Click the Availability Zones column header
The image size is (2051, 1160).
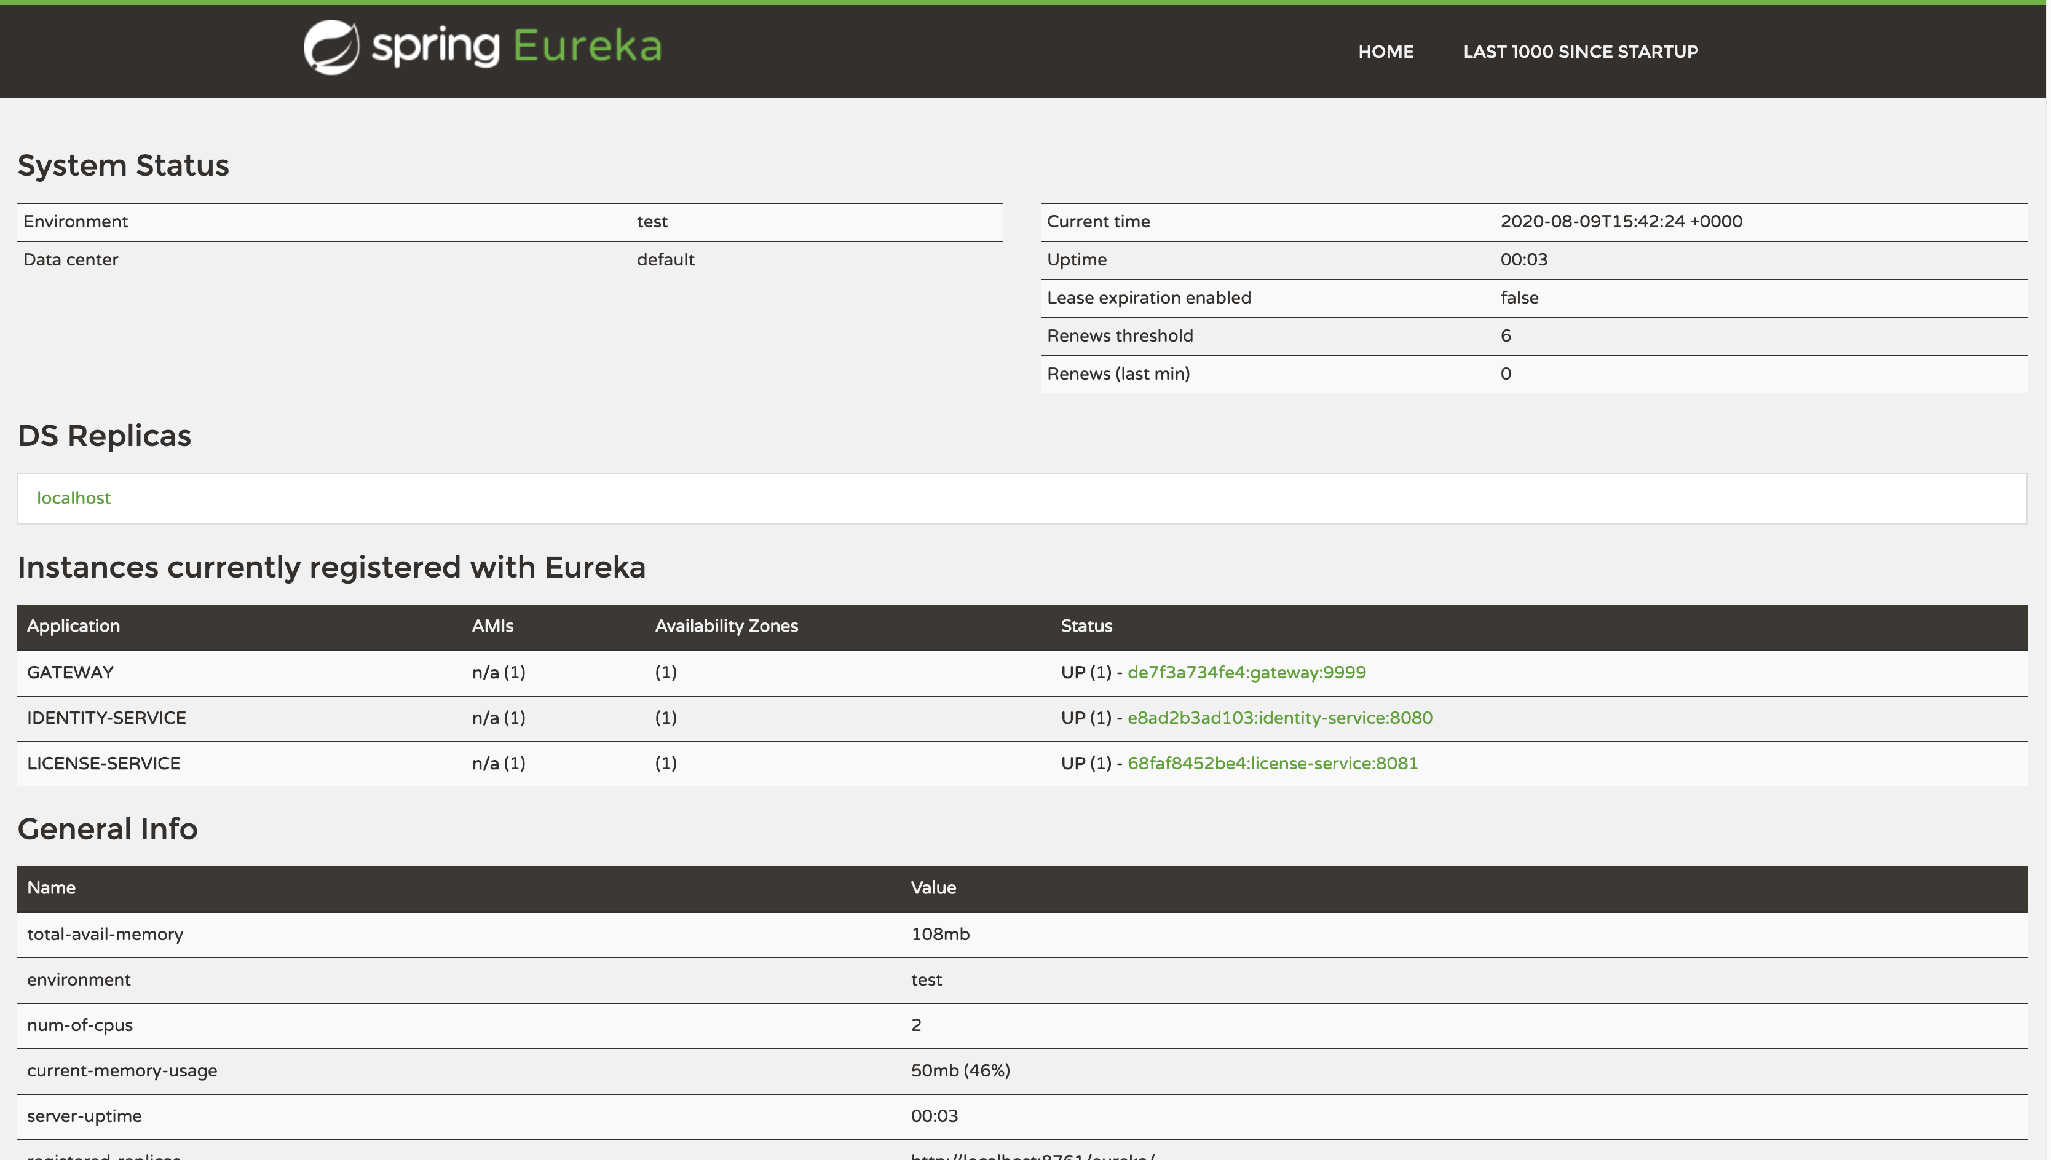click(x=726, y=626)
